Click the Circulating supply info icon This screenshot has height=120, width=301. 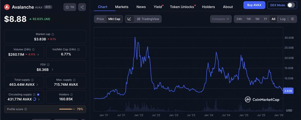click(34, 94)
